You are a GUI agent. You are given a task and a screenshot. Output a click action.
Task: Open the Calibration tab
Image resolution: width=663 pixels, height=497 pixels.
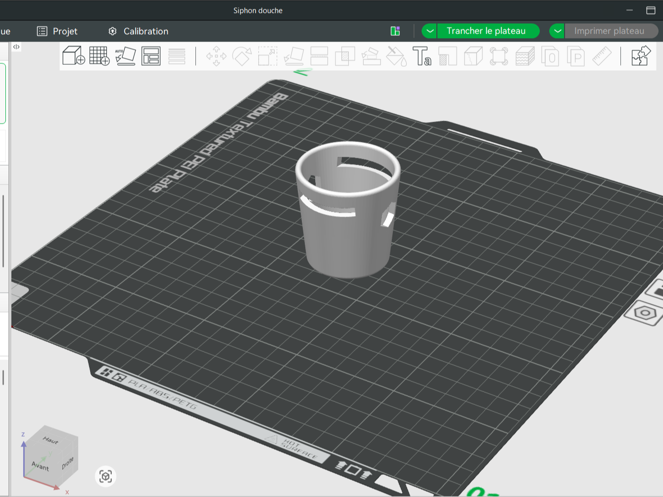(138, 31)
